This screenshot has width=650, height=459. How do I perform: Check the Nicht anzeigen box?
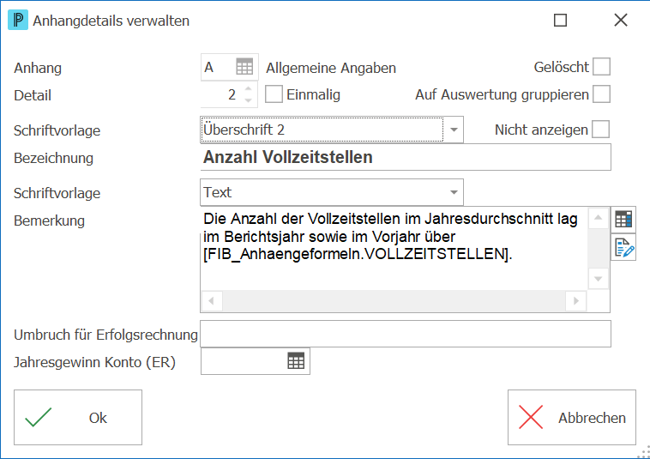600,130
